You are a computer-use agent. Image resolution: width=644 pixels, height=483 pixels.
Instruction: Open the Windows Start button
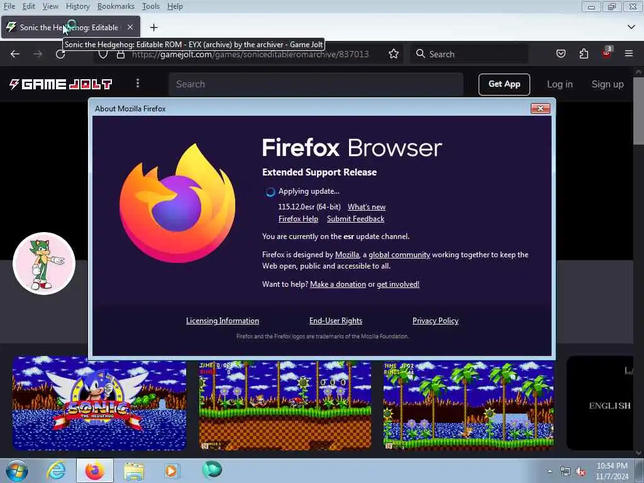17,470
